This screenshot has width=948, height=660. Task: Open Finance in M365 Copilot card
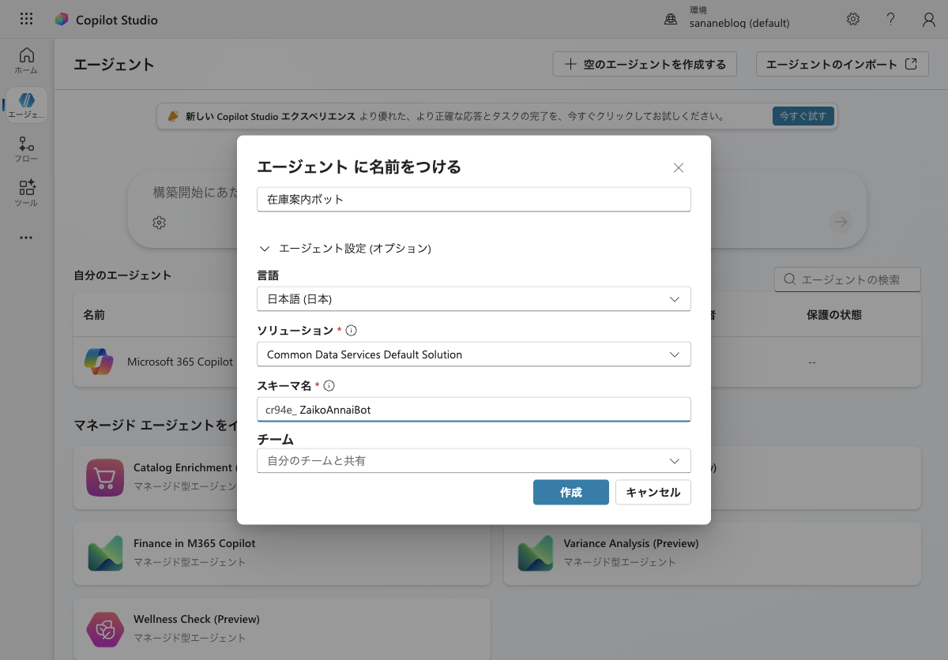(x=282, y=553)
